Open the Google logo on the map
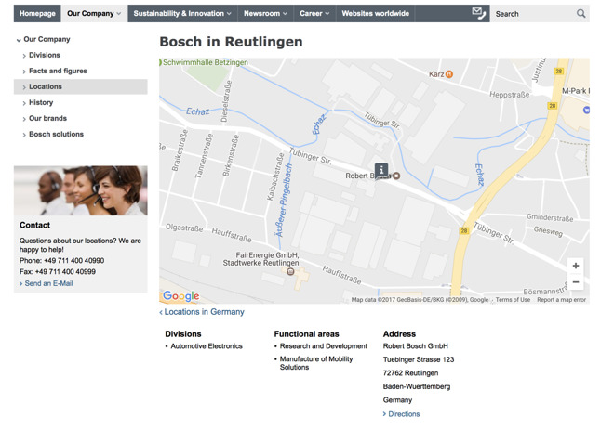 tap(180, 296)
